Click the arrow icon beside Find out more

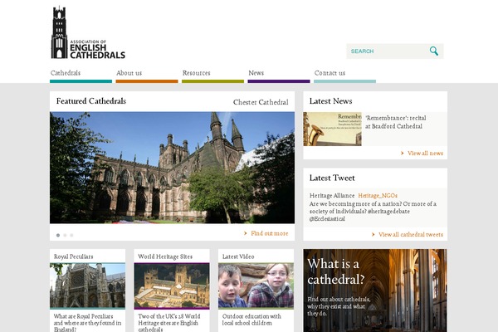pos(245,233)
